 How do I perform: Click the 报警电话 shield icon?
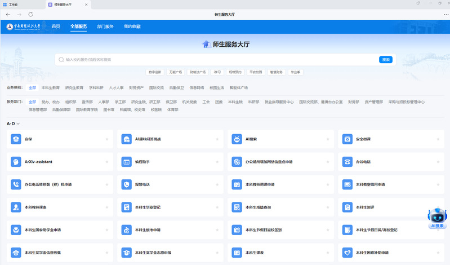coord(126,184)
